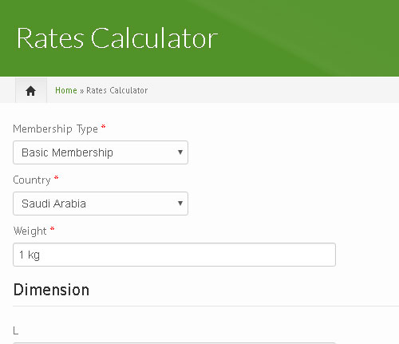The image size is (399, 344).
Task: Click the red asterisk beside Country
Action: click(x=56, y=178)
